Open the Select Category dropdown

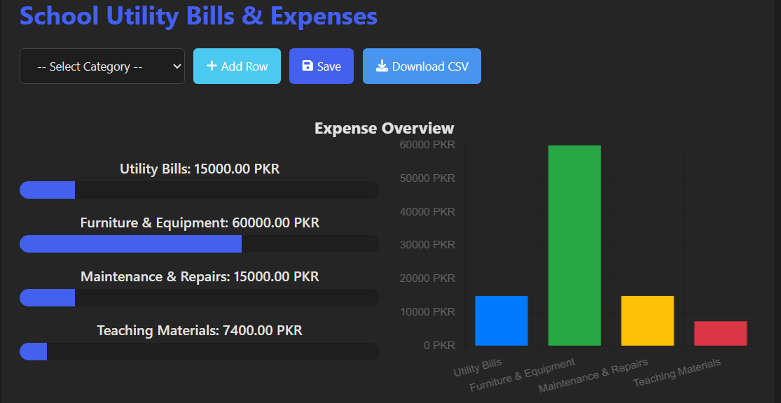coord(102,66)
